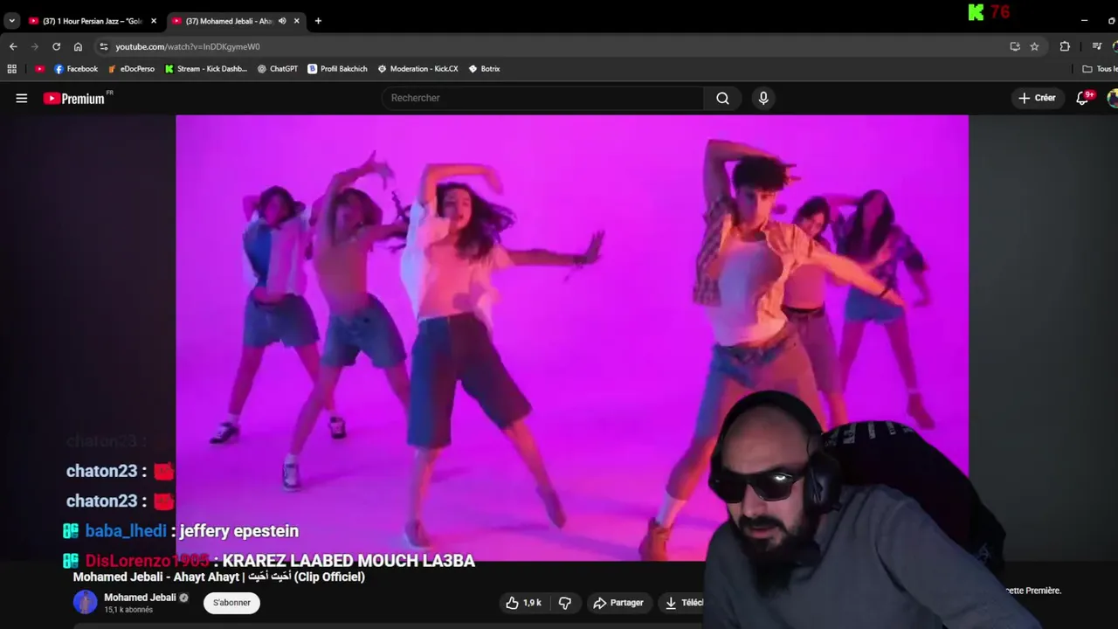
Task: Open Stream - Kick Dashboard bookmark
Action: click(206, 69)
